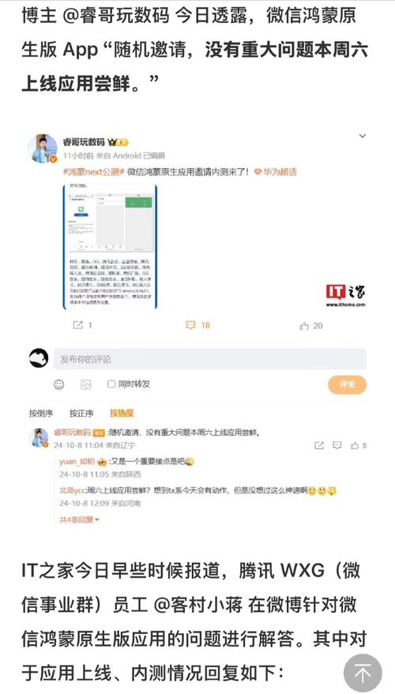This screenshot has height=694, width=395.
Task: Open the embedded post screenshot thumbnail
Action: [110, 246]
